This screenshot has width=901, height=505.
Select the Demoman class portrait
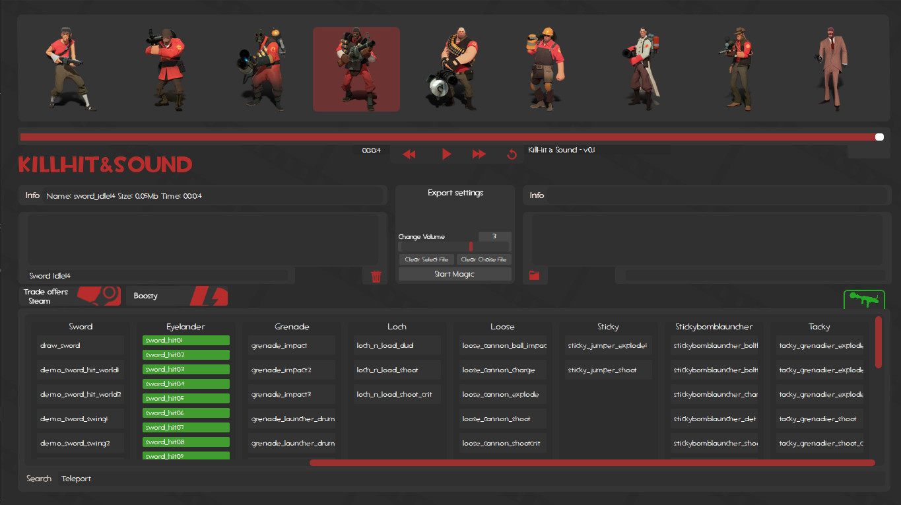click(356, 69)
